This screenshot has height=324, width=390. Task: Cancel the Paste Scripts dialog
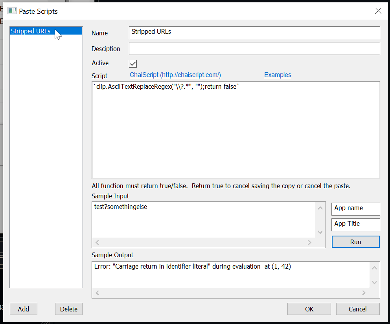358,309
